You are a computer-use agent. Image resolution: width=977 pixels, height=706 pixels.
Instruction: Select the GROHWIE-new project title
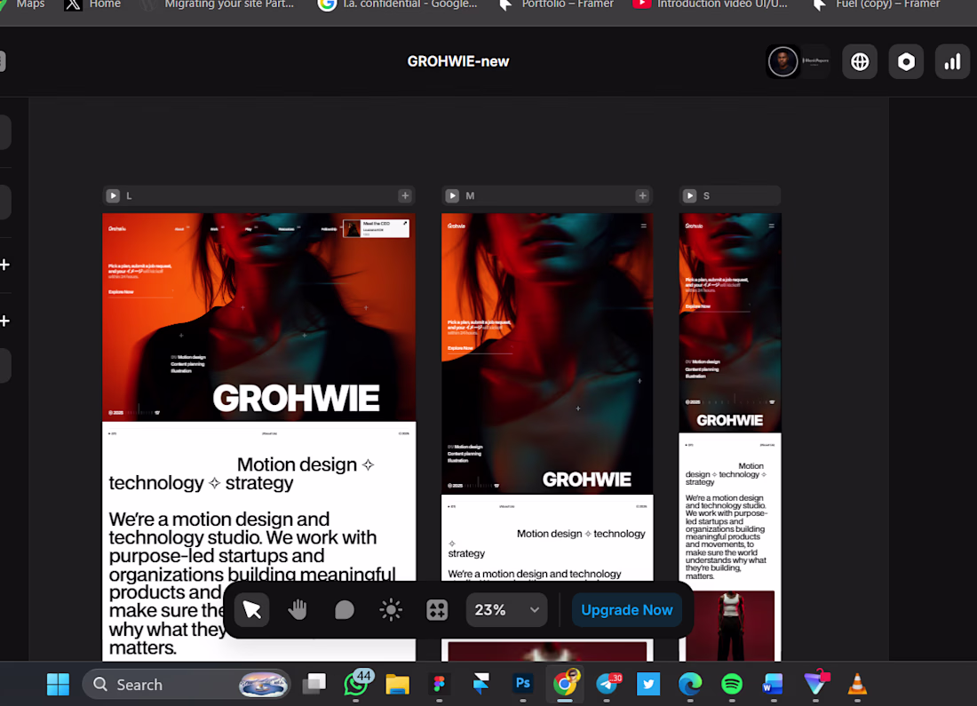tap(458, 61)
